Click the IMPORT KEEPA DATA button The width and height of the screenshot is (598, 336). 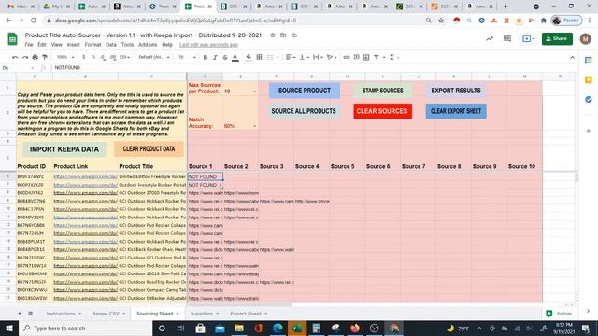tap(64, 149)
